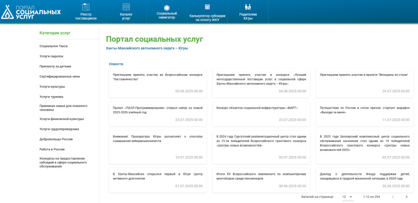
Task: Open Работа в России category
Action: tap(52, 149)
